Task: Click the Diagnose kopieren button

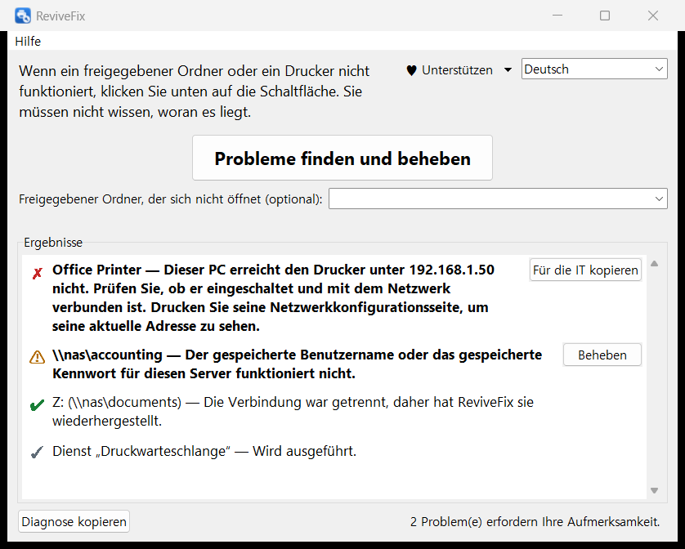Action: [74, 521]
